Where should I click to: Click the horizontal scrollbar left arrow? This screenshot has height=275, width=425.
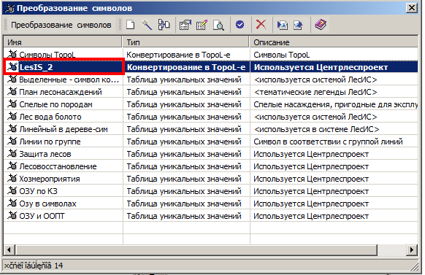(9, 249)
